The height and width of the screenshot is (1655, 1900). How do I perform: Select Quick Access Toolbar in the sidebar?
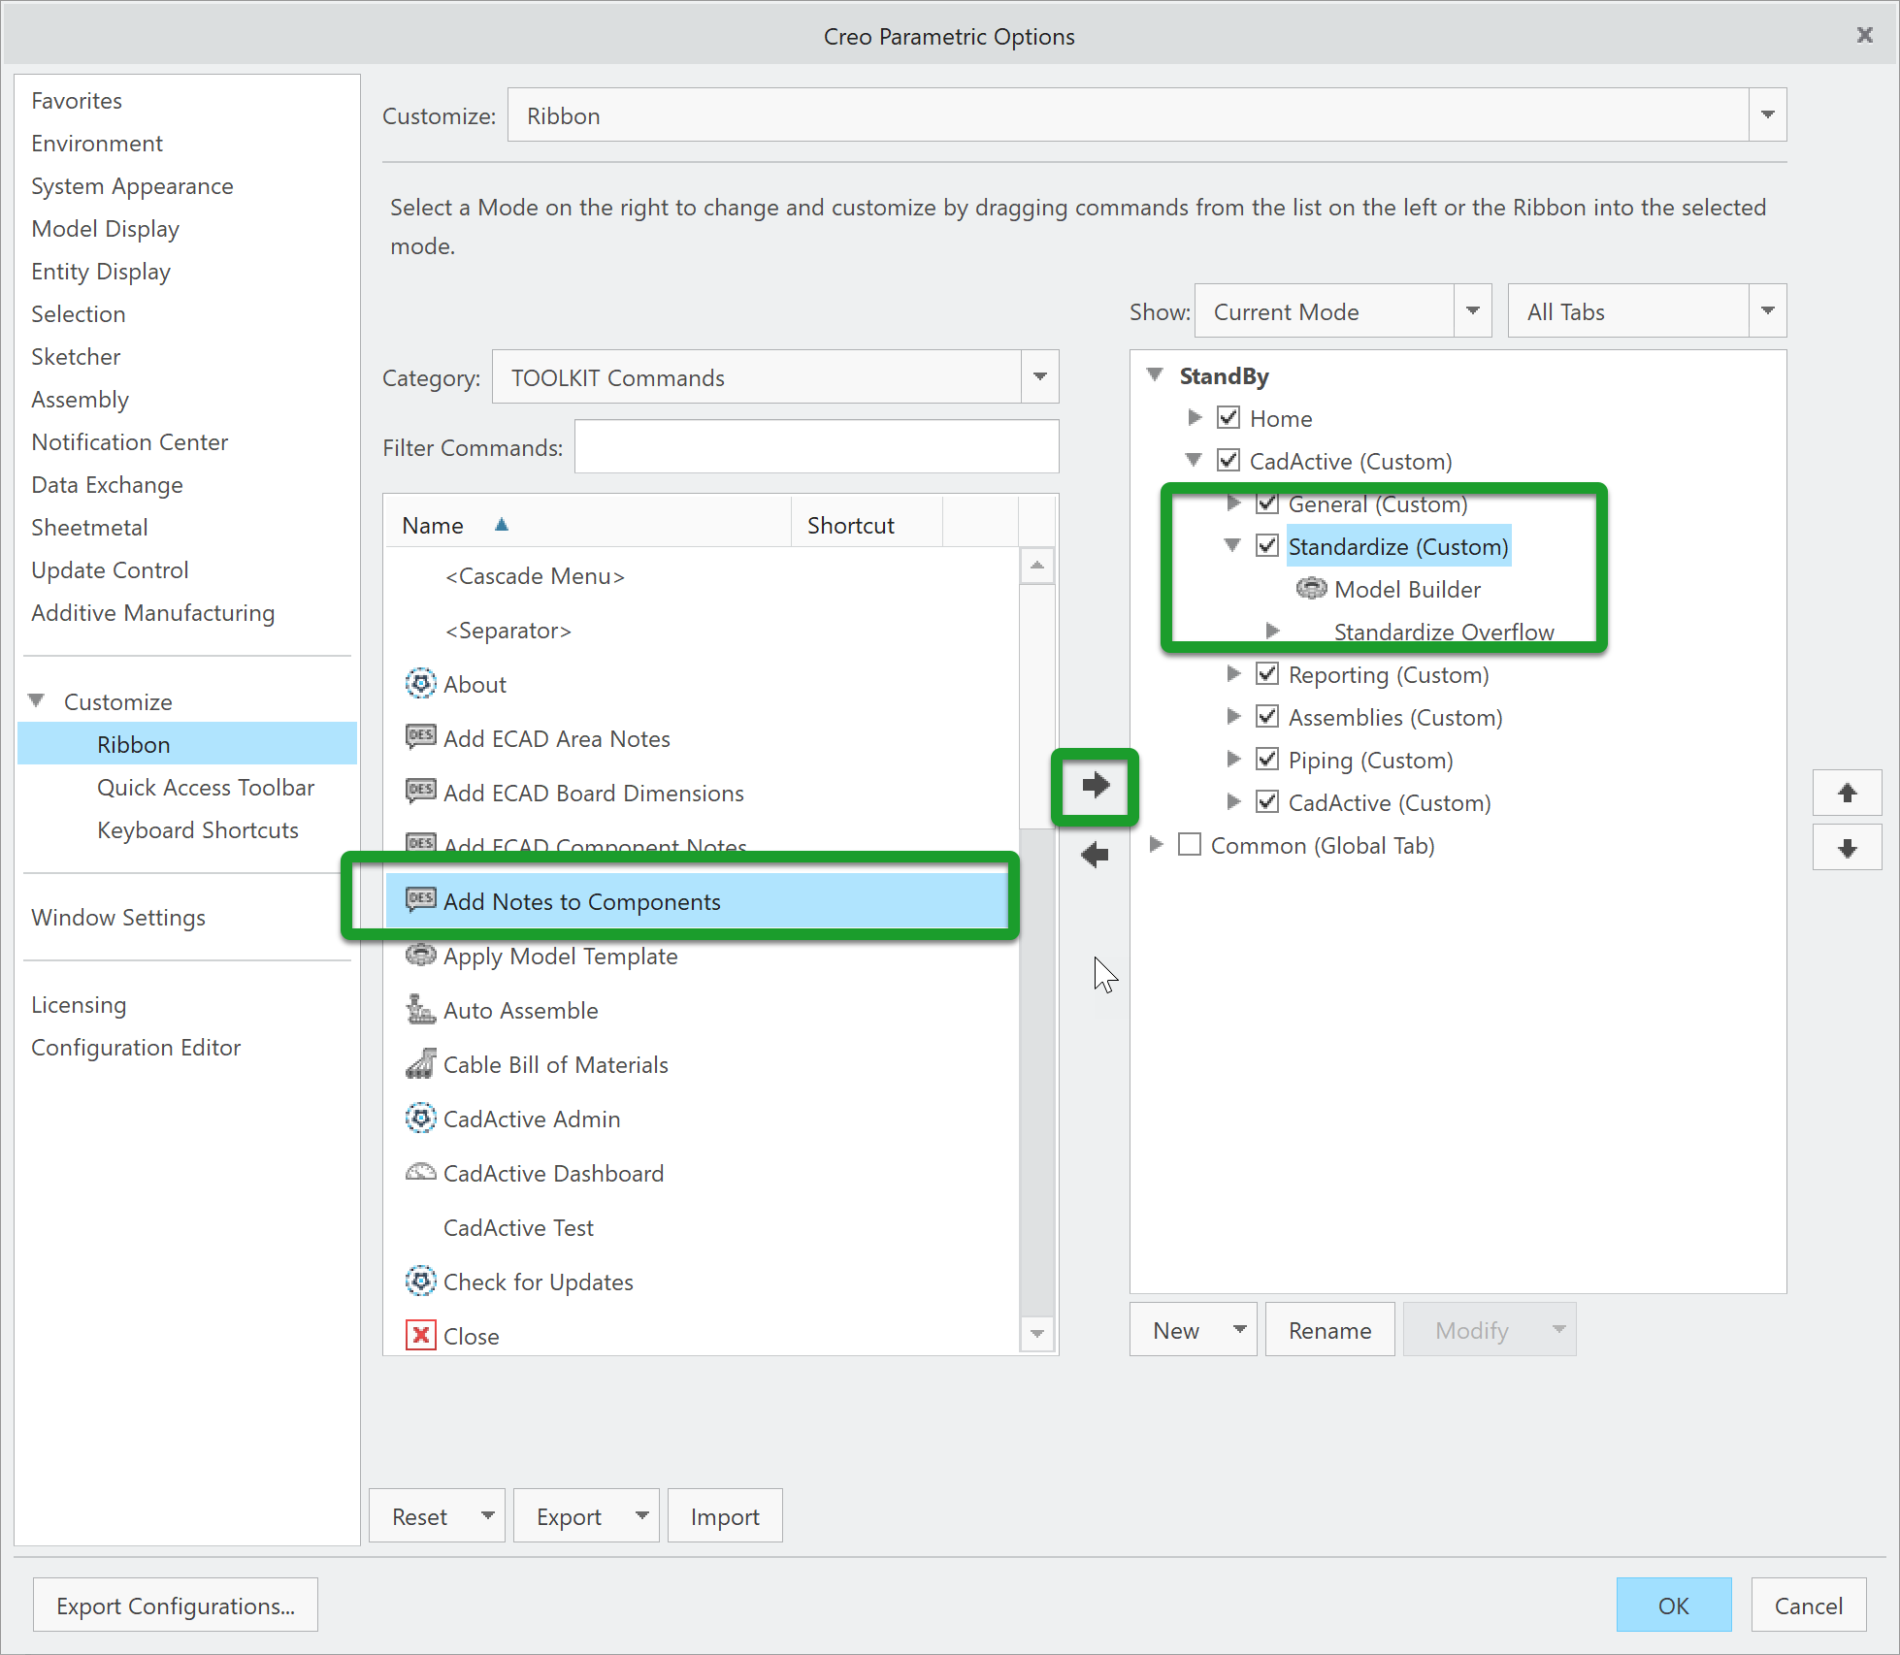[x=206, y=787]
